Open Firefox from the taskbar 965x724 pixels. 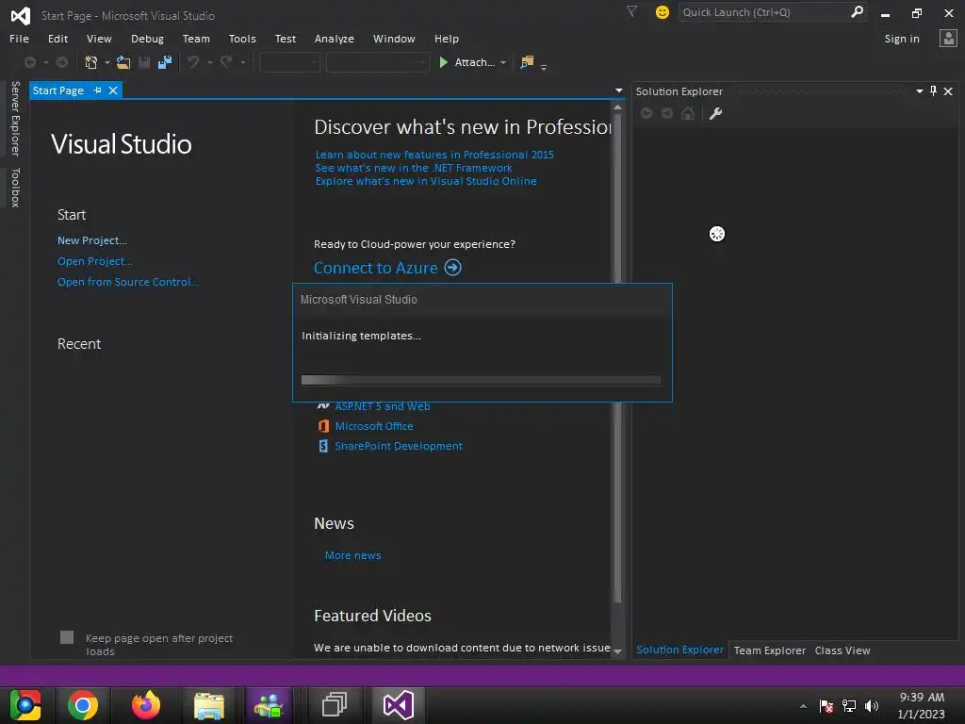pos(146,705)
